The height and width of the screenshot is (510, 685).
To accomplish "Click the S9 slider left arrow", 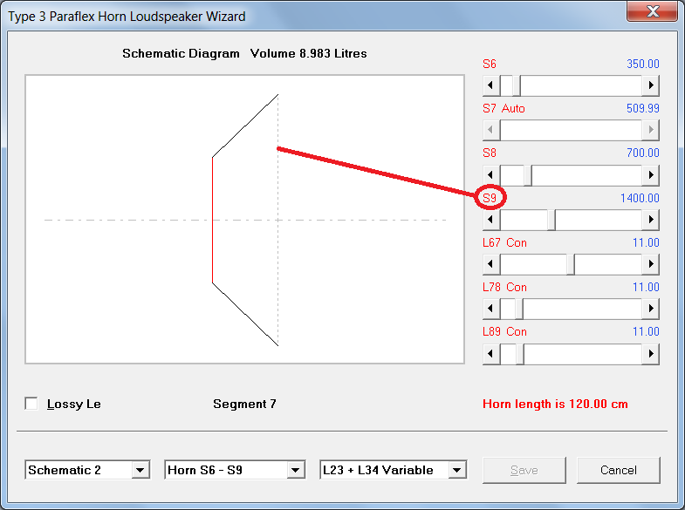I will pyautogui.click(x=491, y=220).
